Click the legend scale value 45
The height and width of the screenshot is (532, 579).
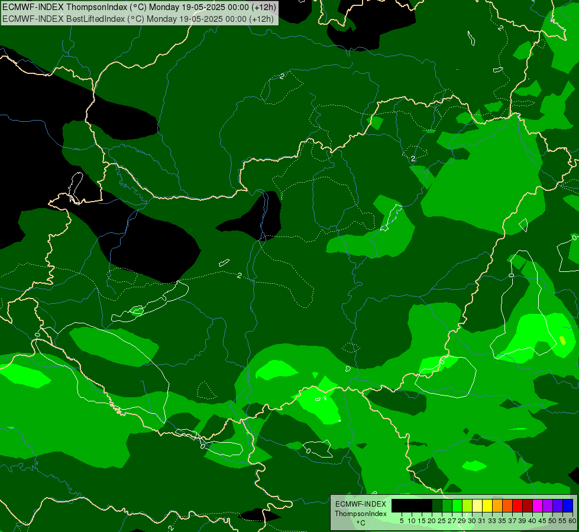543,521
